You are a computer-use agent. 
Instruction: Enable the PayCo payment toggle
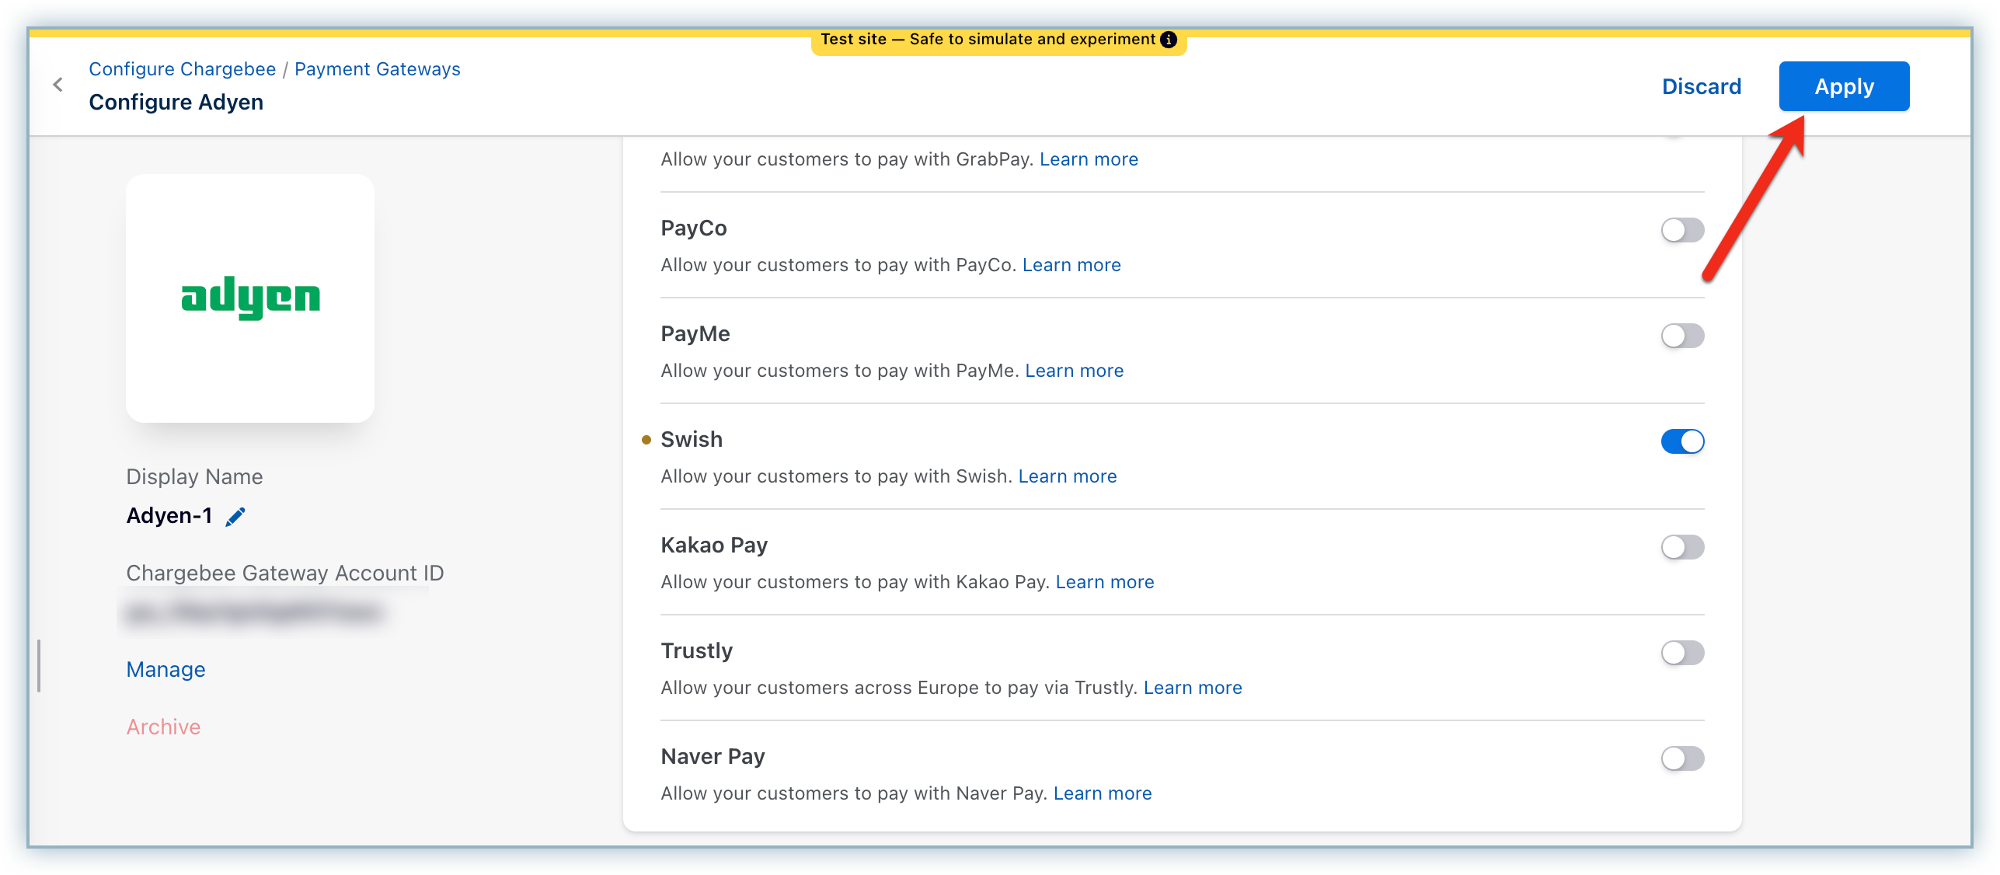click(x=1682, y=230)
